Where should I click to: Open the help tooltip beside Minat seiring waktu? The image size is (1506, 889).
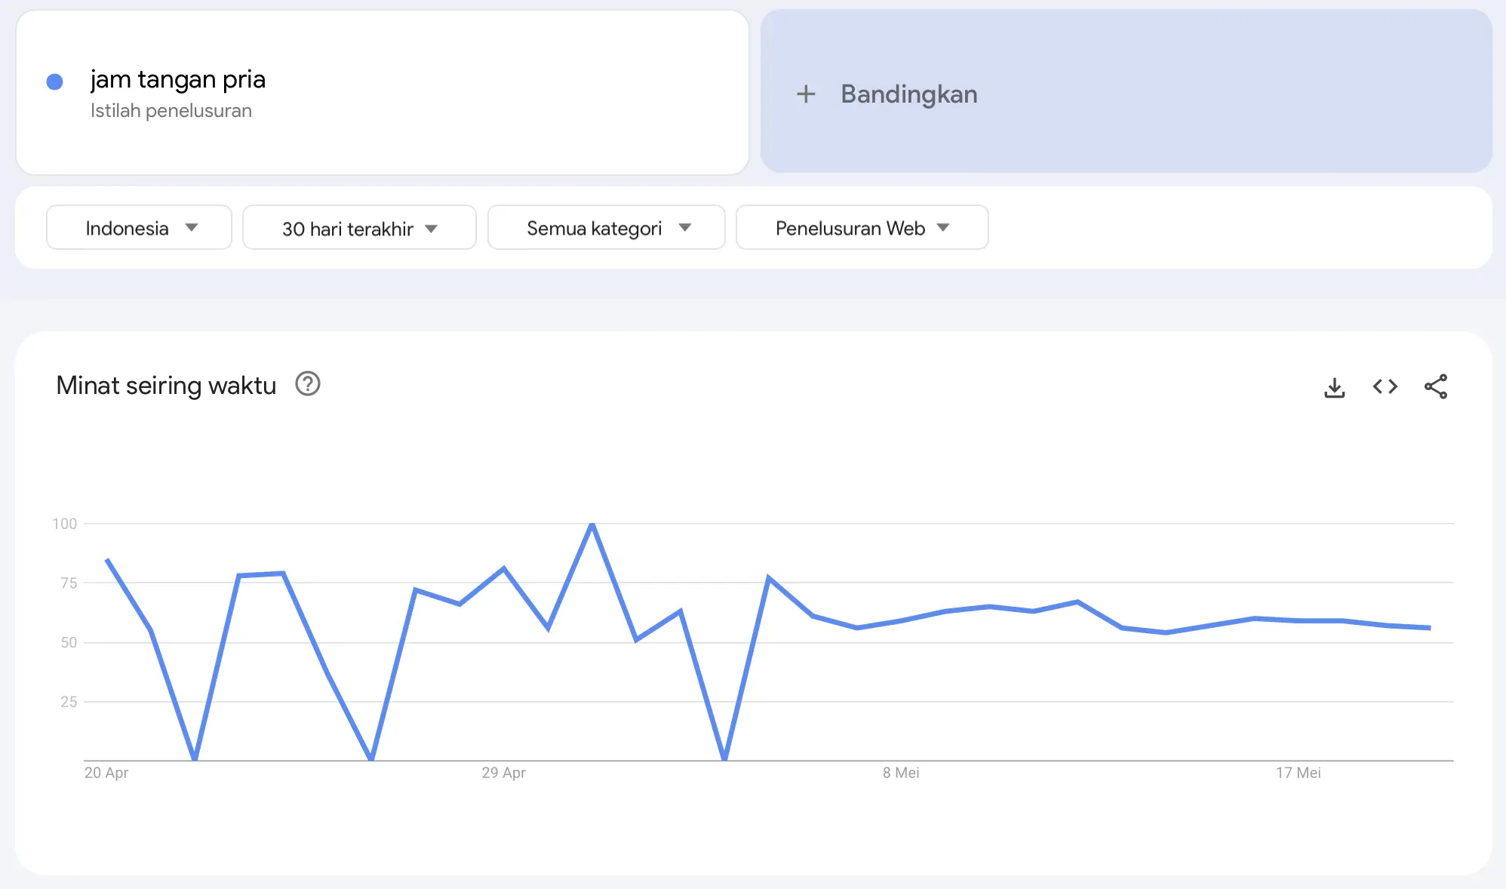[308, 384]
